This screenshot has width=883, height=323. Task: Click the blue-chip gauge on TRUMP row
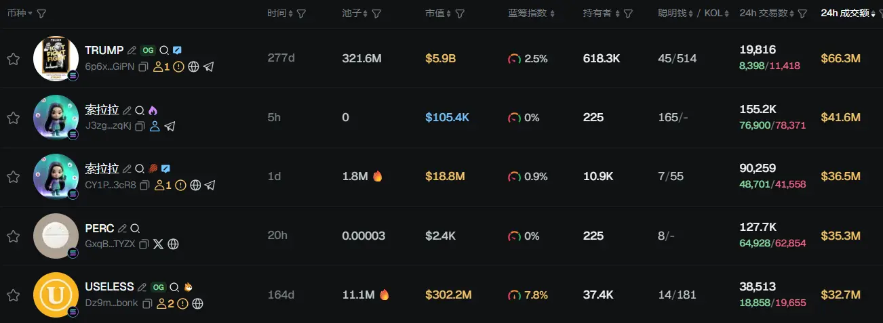pos(514,59)
